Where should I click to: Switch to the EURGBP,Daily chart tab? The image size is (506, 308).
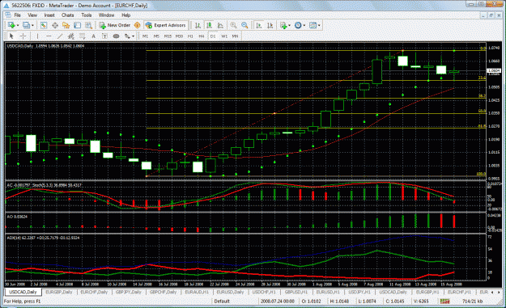click(x=59, y=292)
